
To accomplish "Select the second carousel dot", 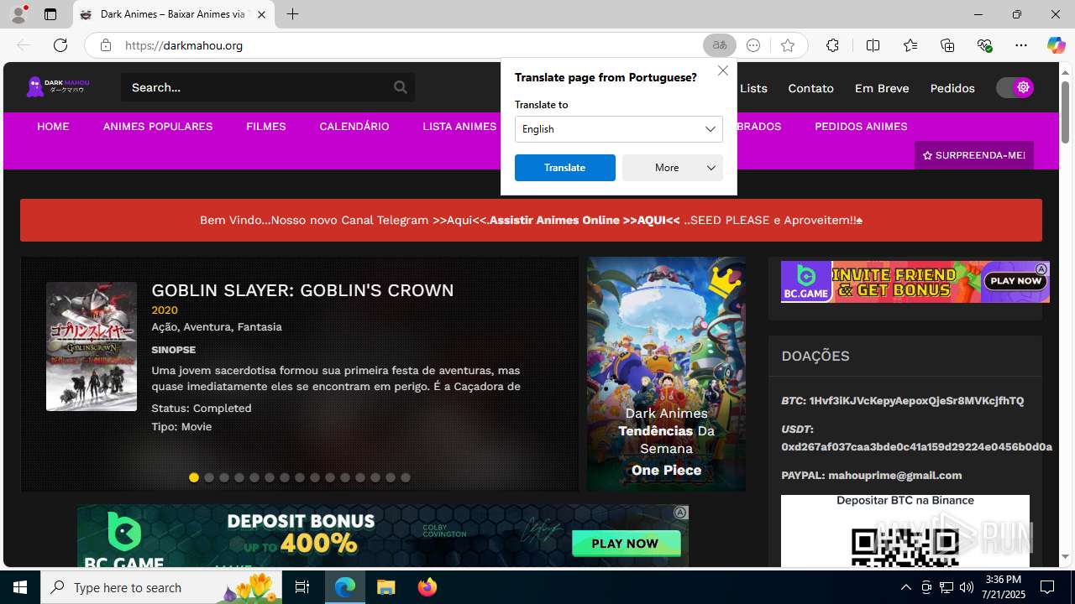I will pos(209,477).
